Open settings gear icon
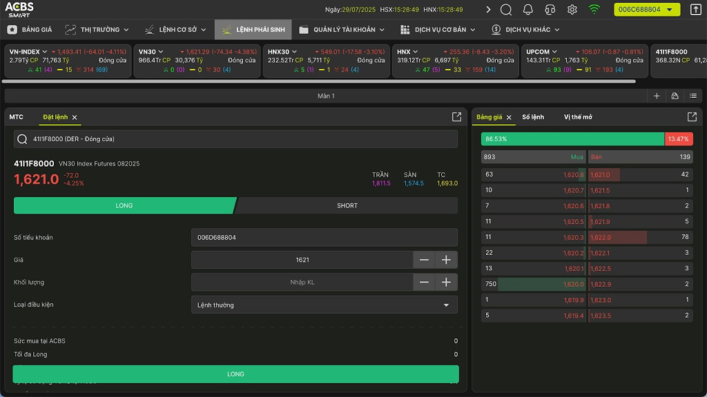Image resolution: width=707 pixels, height=397 pixels. tap(572, 10)
